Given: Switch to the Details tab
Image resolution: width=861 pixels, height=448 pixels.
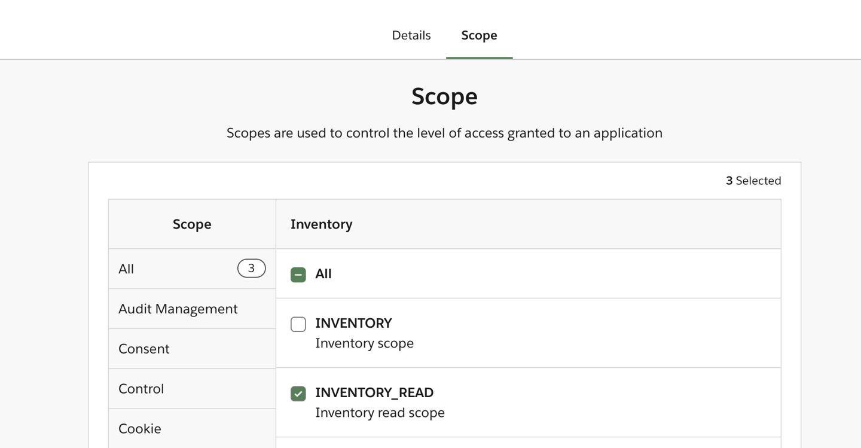Looking at the screenshot, I should point(411,35).
